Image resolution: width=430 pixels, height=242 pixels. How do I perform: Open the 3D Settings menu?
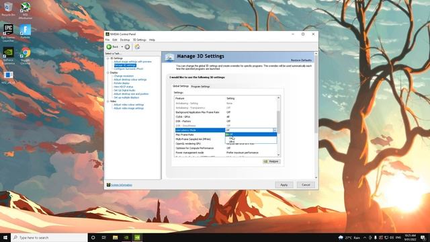[140, 40]
